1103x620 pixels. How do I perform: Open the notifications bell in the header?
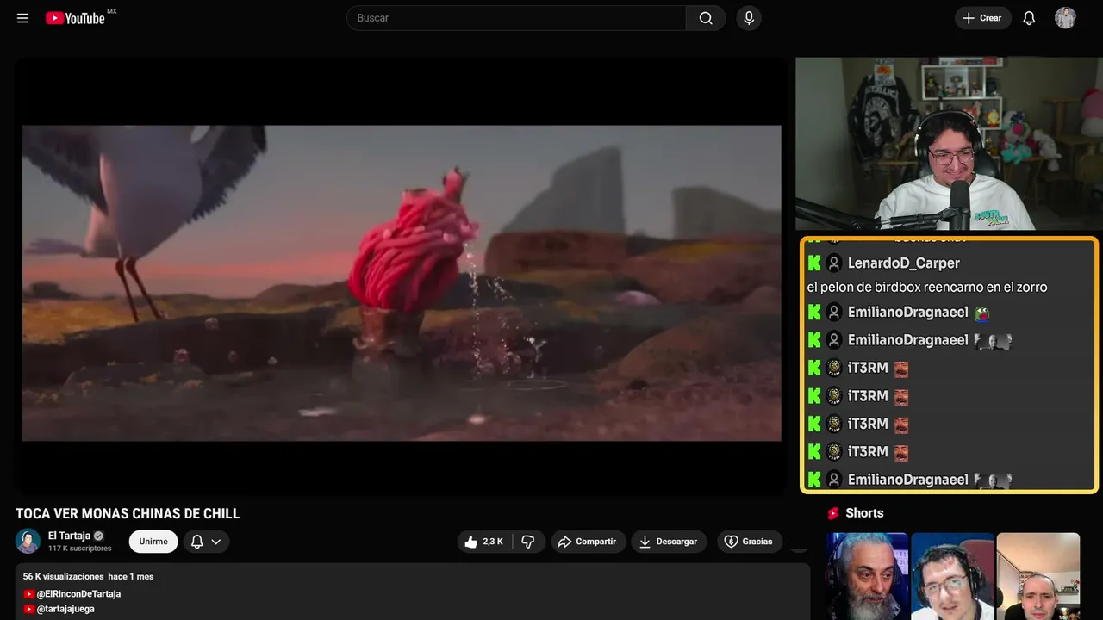point(1029,18)
